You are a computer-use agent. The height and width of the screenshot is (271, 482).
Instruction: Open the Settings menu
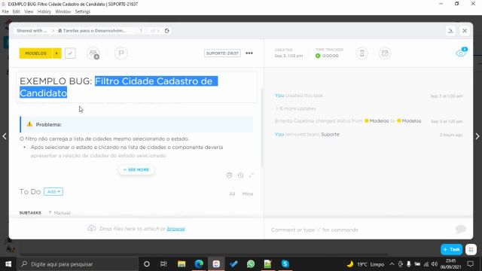point(83,12)
